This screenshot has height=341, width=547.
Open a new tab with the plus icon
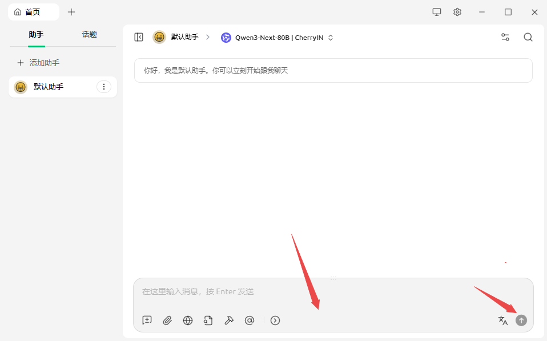(x=71, y=12)
